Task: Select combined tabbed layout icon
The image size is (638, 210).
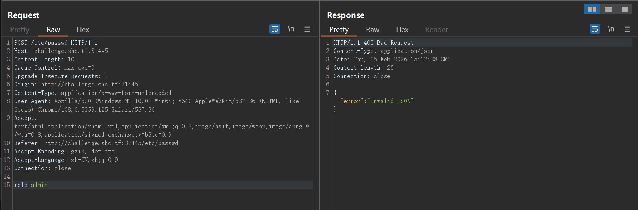Action: [x=624, y=9]
